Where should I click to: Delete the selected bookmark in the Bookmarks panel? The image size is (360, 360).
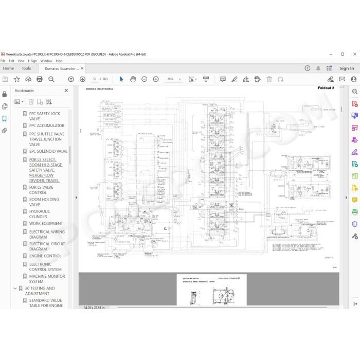pyautogui.click(x=31, y=102)
